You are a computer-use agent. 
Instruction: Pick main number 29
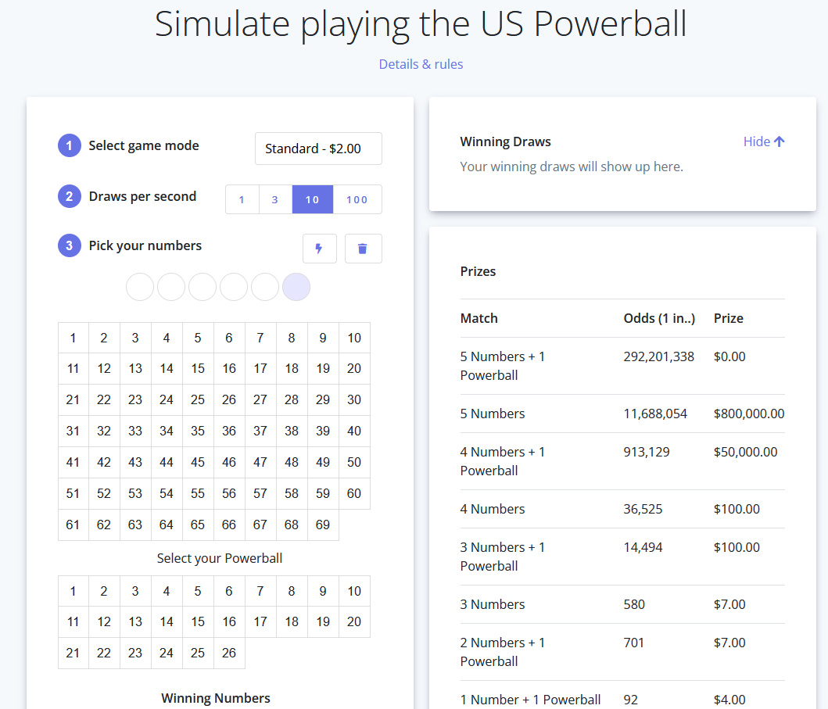pyautogui.click(x=323, y=399)
